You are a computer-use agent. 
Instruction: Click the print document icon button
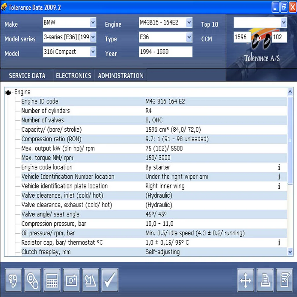265,280
